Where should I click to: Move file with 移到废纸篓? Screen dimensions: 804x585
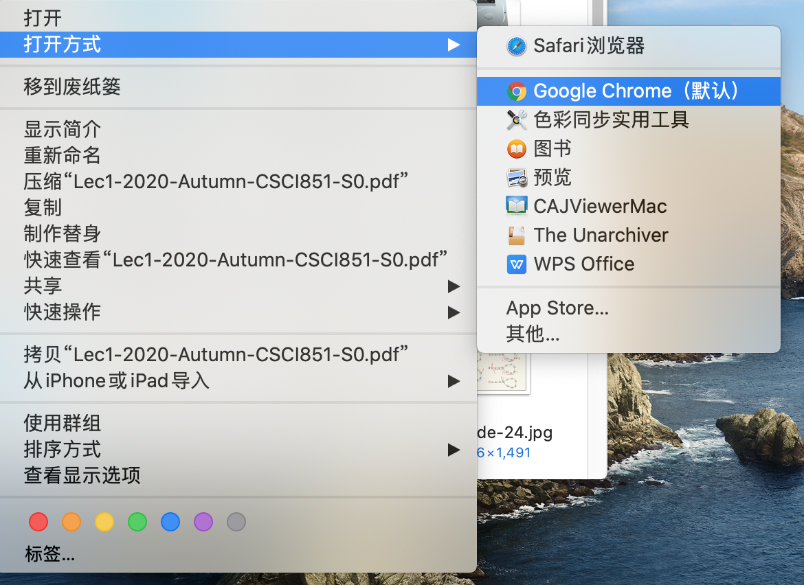238,87
